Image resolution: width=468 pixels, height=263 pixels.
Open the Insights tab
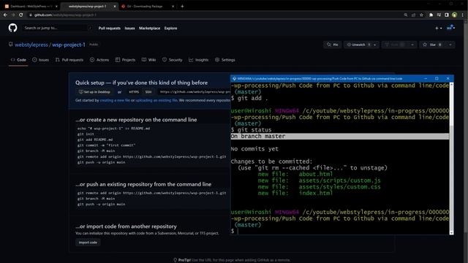pos(199,60)
